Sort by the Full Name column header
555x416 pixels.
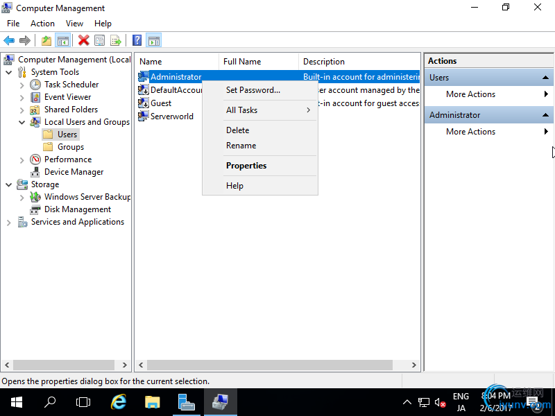259,62
